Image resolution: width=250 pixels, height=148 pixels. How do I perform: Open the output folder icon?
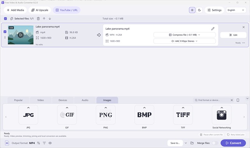[x=192, y=143]
